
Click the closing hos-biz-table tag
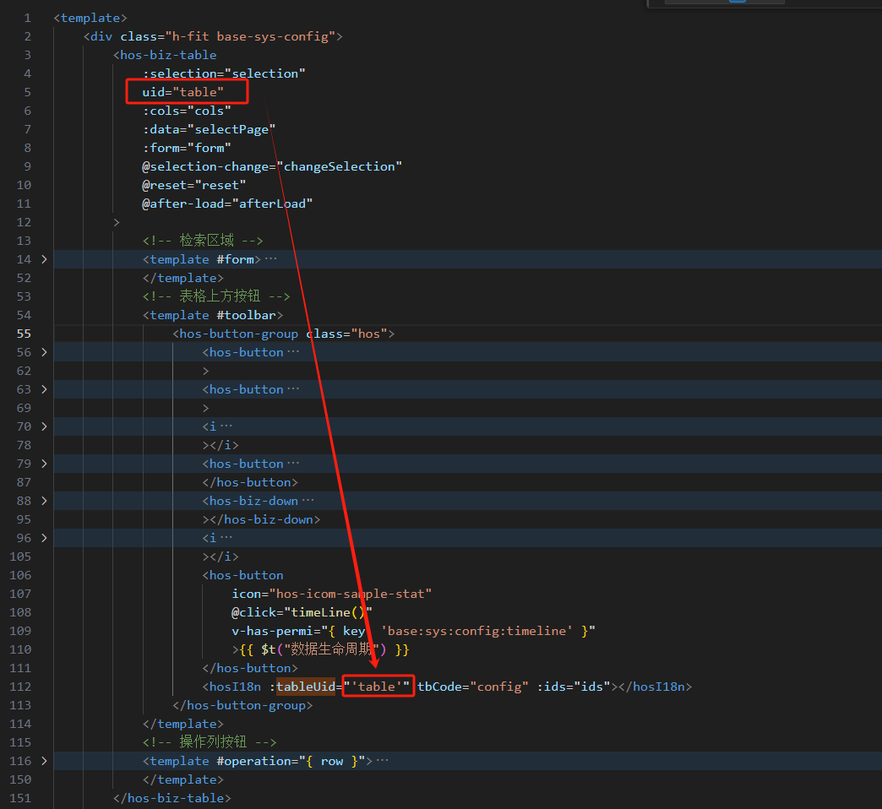click(171, 798)
